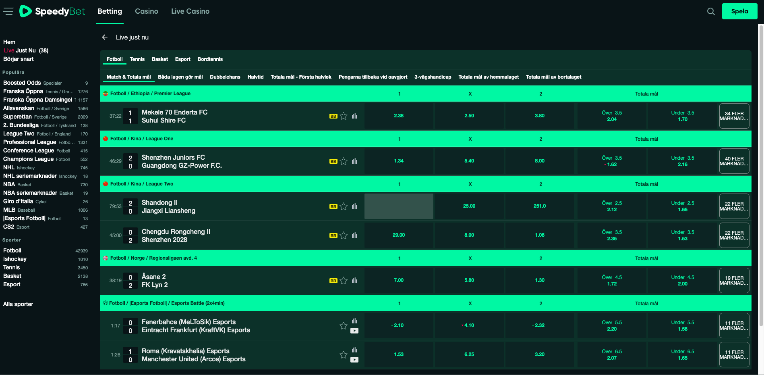The width and height of the screenshot is (764, 375).
Task: Click the Norway flag icon in league header
Action: coord(106,258)
